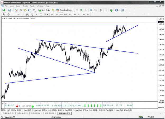Select the Vertical Line drawing tool
Screen dimensions: 165x119
coord(14,15)
